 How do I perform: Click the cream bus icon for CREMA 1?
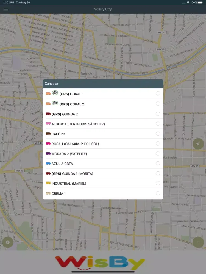48,193
